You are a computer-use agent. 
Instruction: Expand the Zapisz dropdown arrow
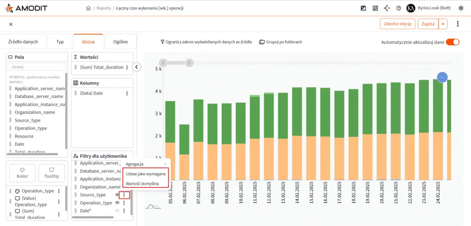coord(443,24)
